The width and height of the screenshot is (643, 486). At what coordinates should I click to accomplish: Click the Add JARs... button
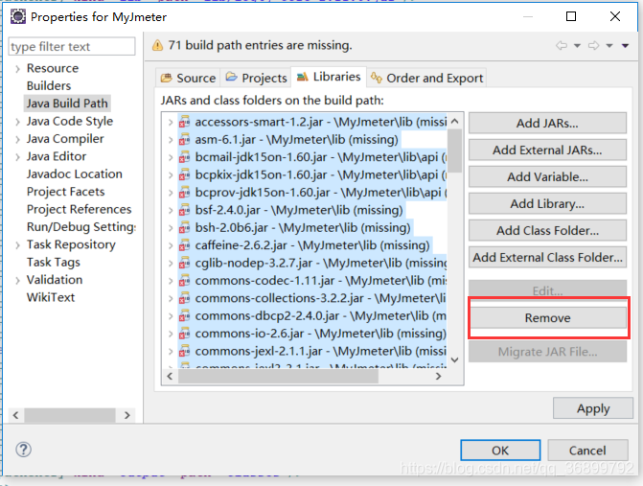point(547,123)
